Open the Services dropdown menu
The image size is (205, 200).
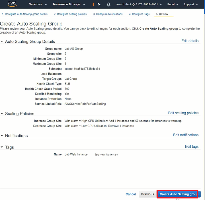click(x=38, y=4)
